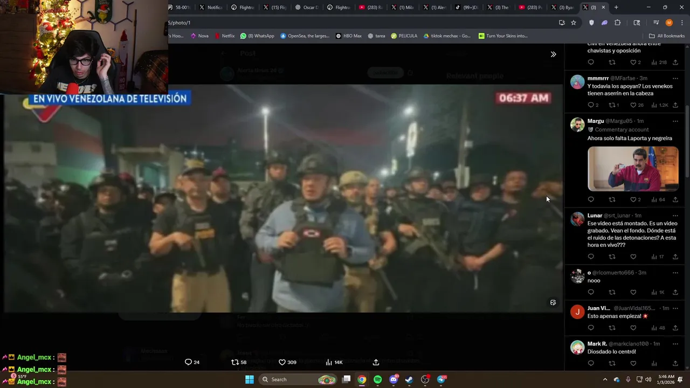Share Margu's comment
Screen dimensions: 690x388
(675, 199)
